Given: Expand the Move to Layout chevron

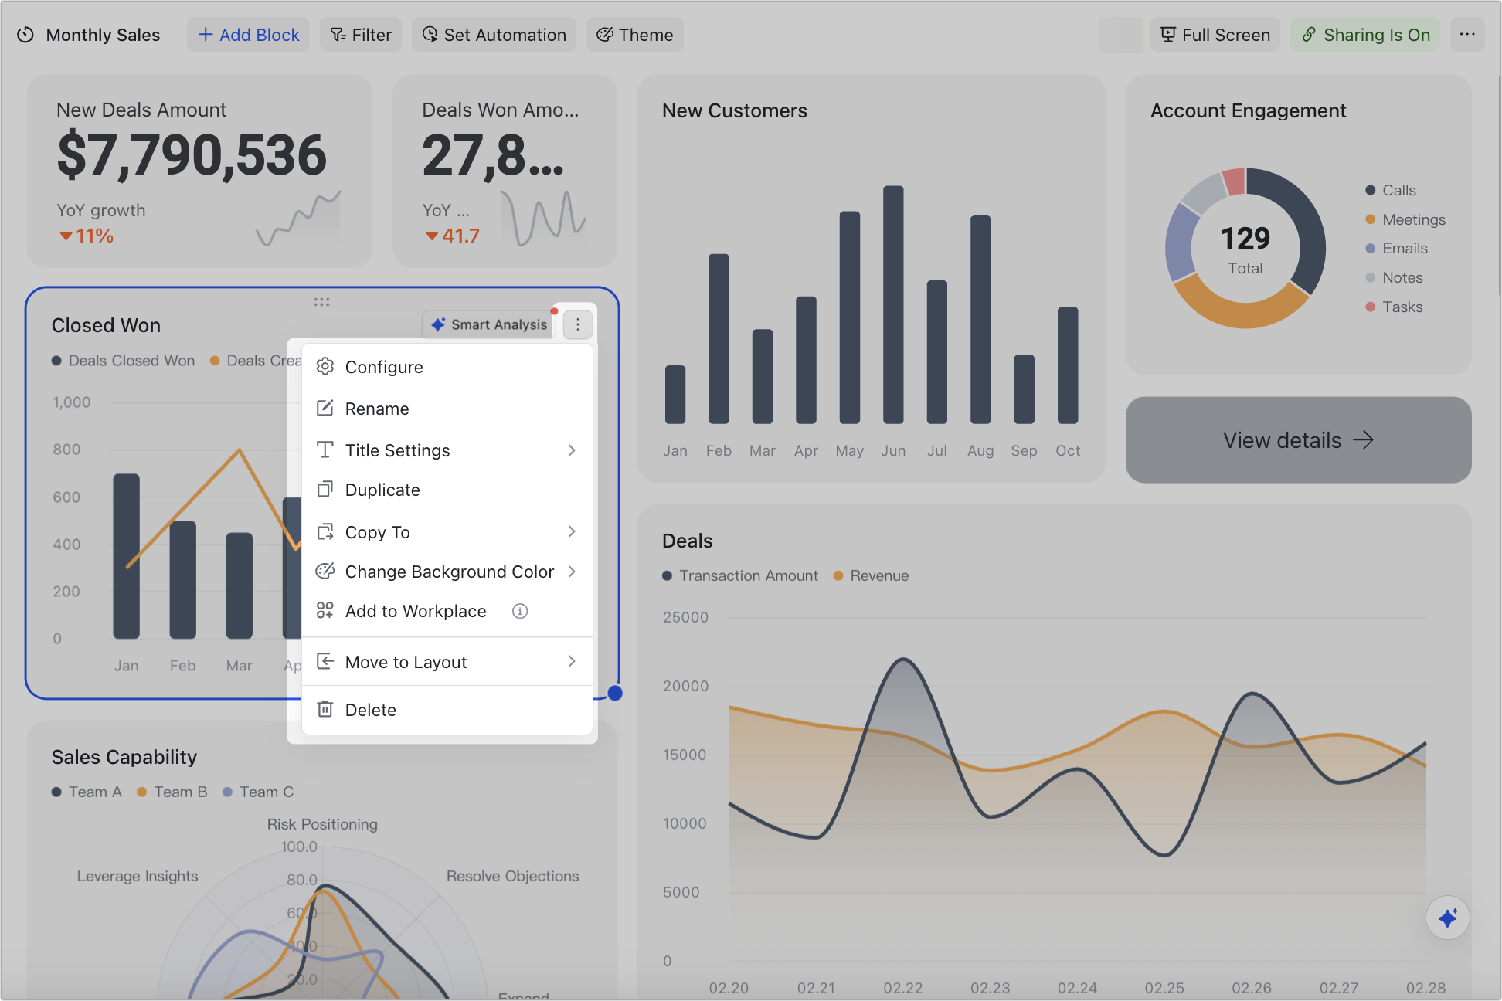Looking at the screenshot, I should coord(572,661).
